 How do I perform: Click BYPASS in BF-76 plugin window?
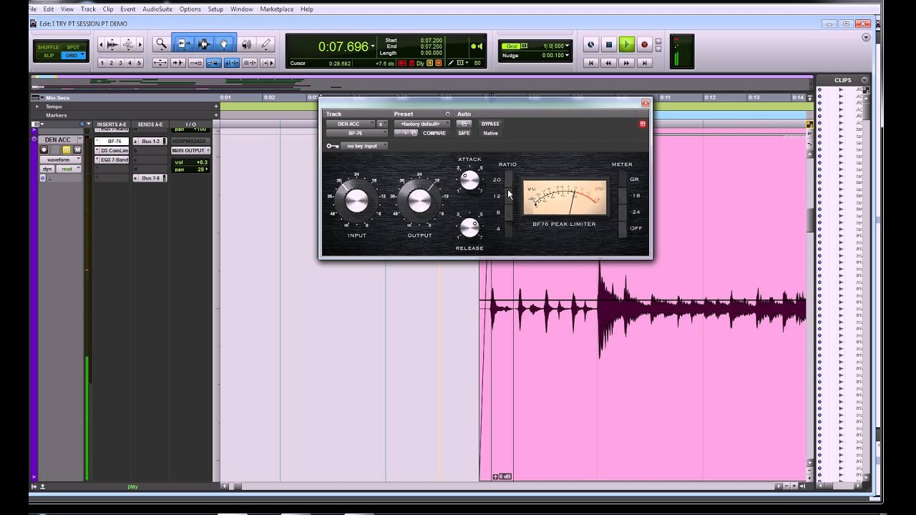coord(490,124)
